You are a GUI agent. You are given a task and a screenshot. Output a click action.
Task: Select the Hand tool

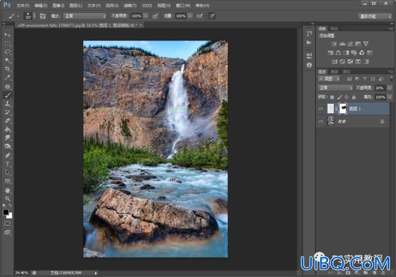(7, 190)
